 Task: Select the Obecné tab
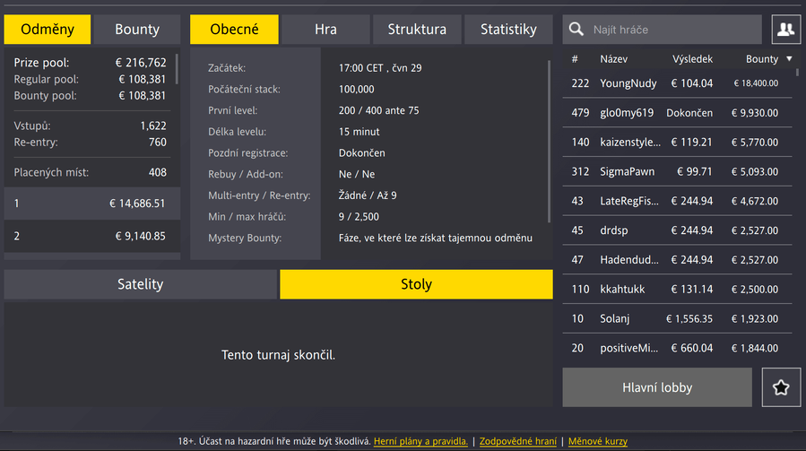(234, 30)
